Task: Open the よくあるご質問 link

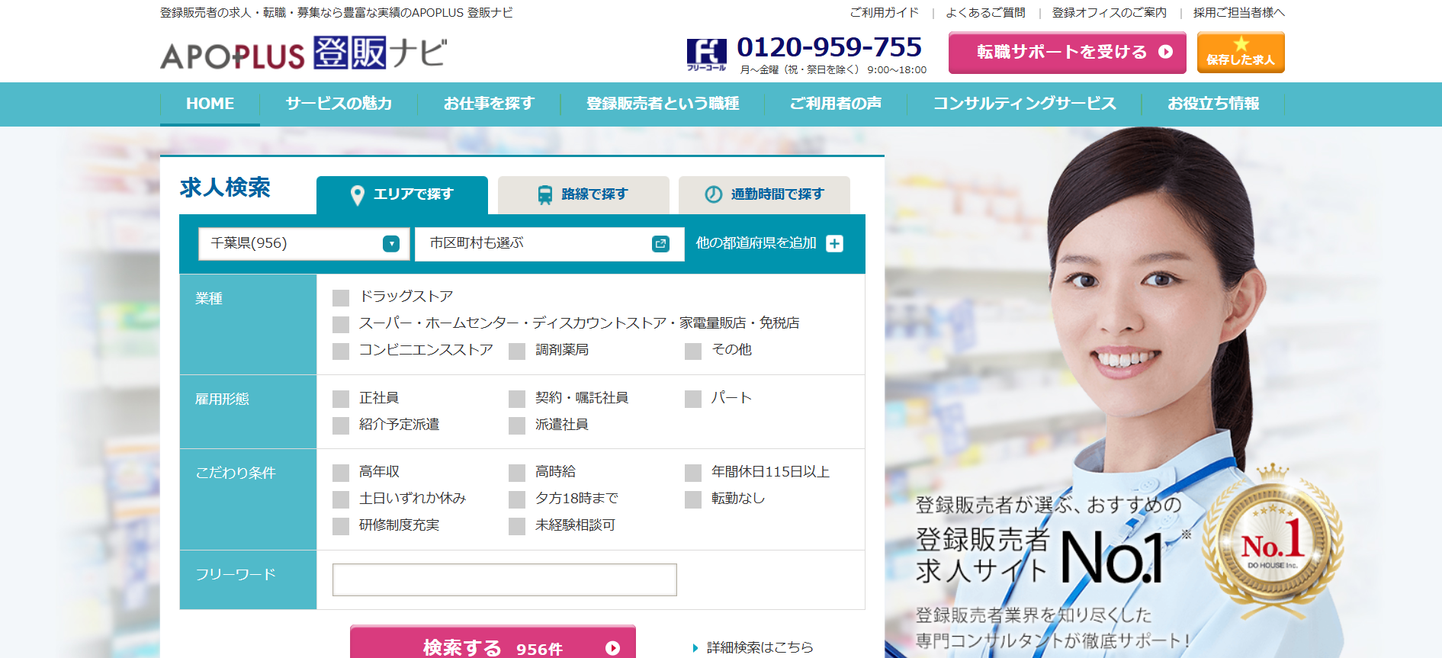Action: (985, 13)
